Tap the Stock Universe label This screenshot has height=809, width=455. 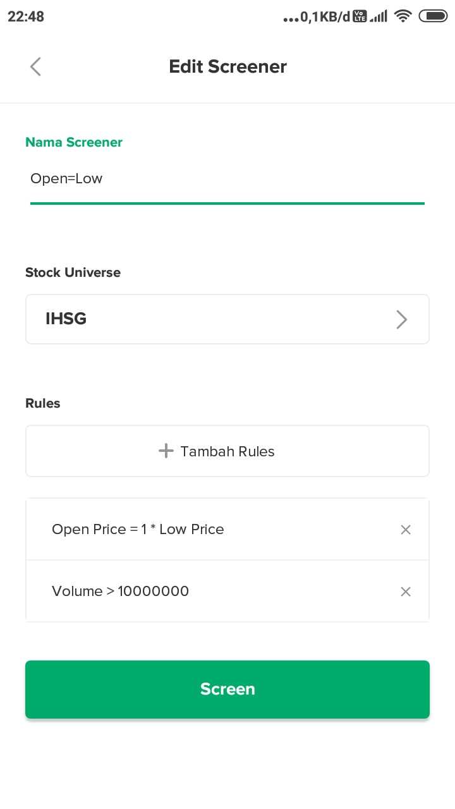73,272
